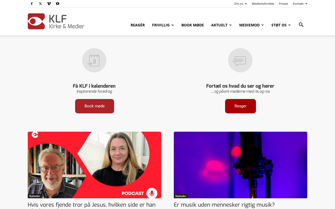Expand the MEDIEMOD menu
Screen dimensions: 335x209
tap(252, 25)
